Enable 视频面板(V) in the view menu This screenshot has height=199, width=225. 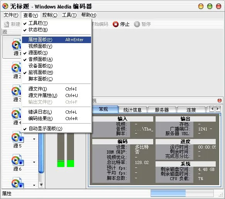[x=56, y=46]
